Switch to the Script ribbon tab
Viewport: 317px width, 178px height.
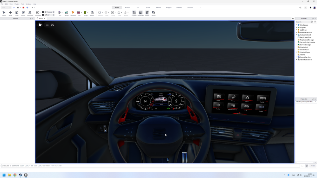(148, 8)
